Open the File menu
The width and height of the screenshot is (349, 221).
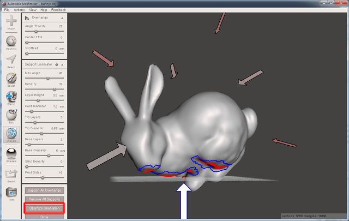7,10
